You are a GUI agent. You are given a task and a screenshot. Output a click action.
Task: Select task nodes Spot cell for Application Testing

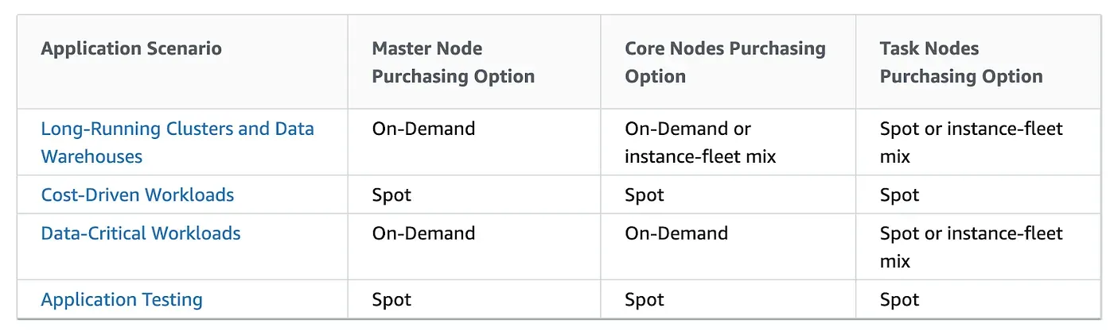click(x=899, y=300)
